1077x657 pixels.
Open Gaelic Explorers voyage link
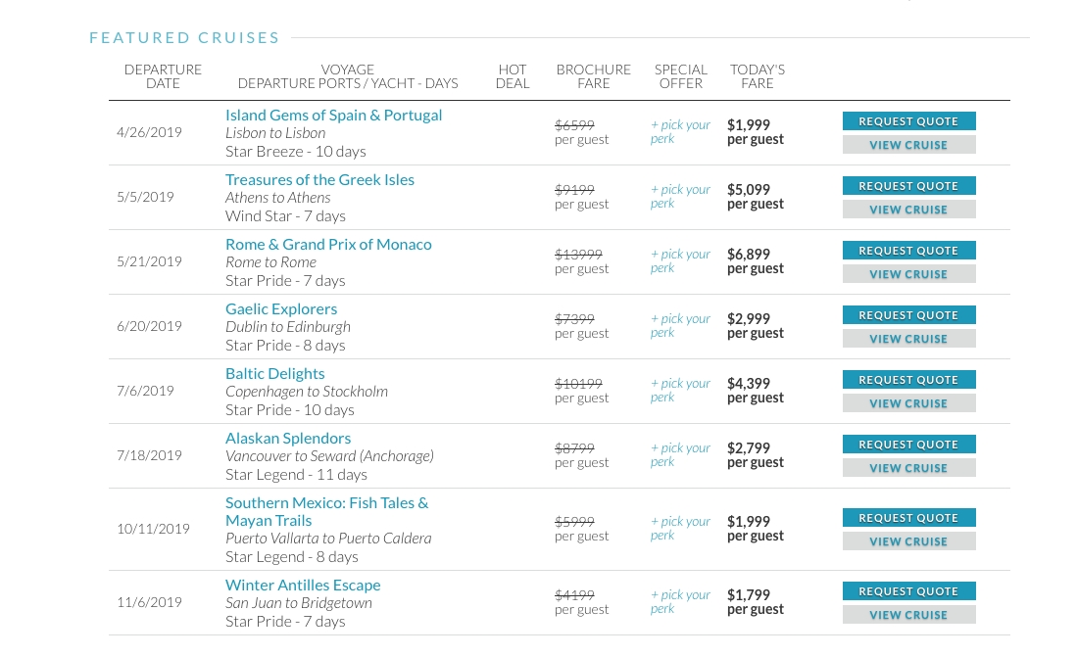coord(281,309)
